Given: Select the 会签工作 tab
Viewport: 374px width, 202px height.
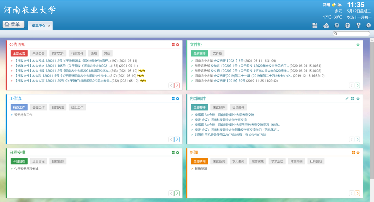Looking at the screenshot, I should point(38,107).
